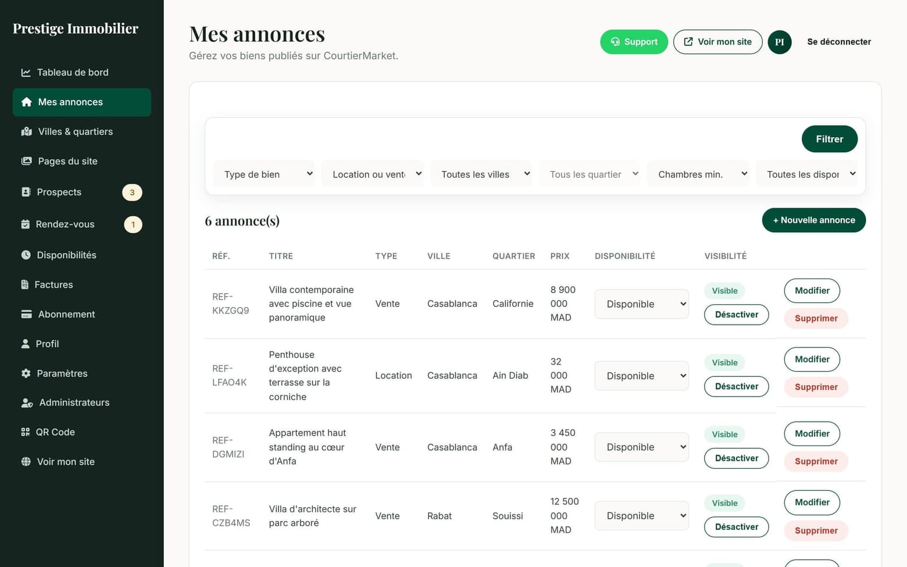Click the Prospects contact-book icon

click(26, 192)
